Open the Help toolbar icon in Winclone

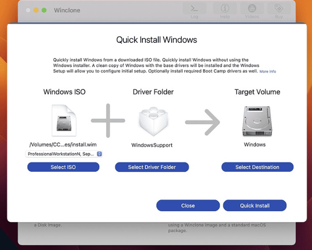point(225,9)
